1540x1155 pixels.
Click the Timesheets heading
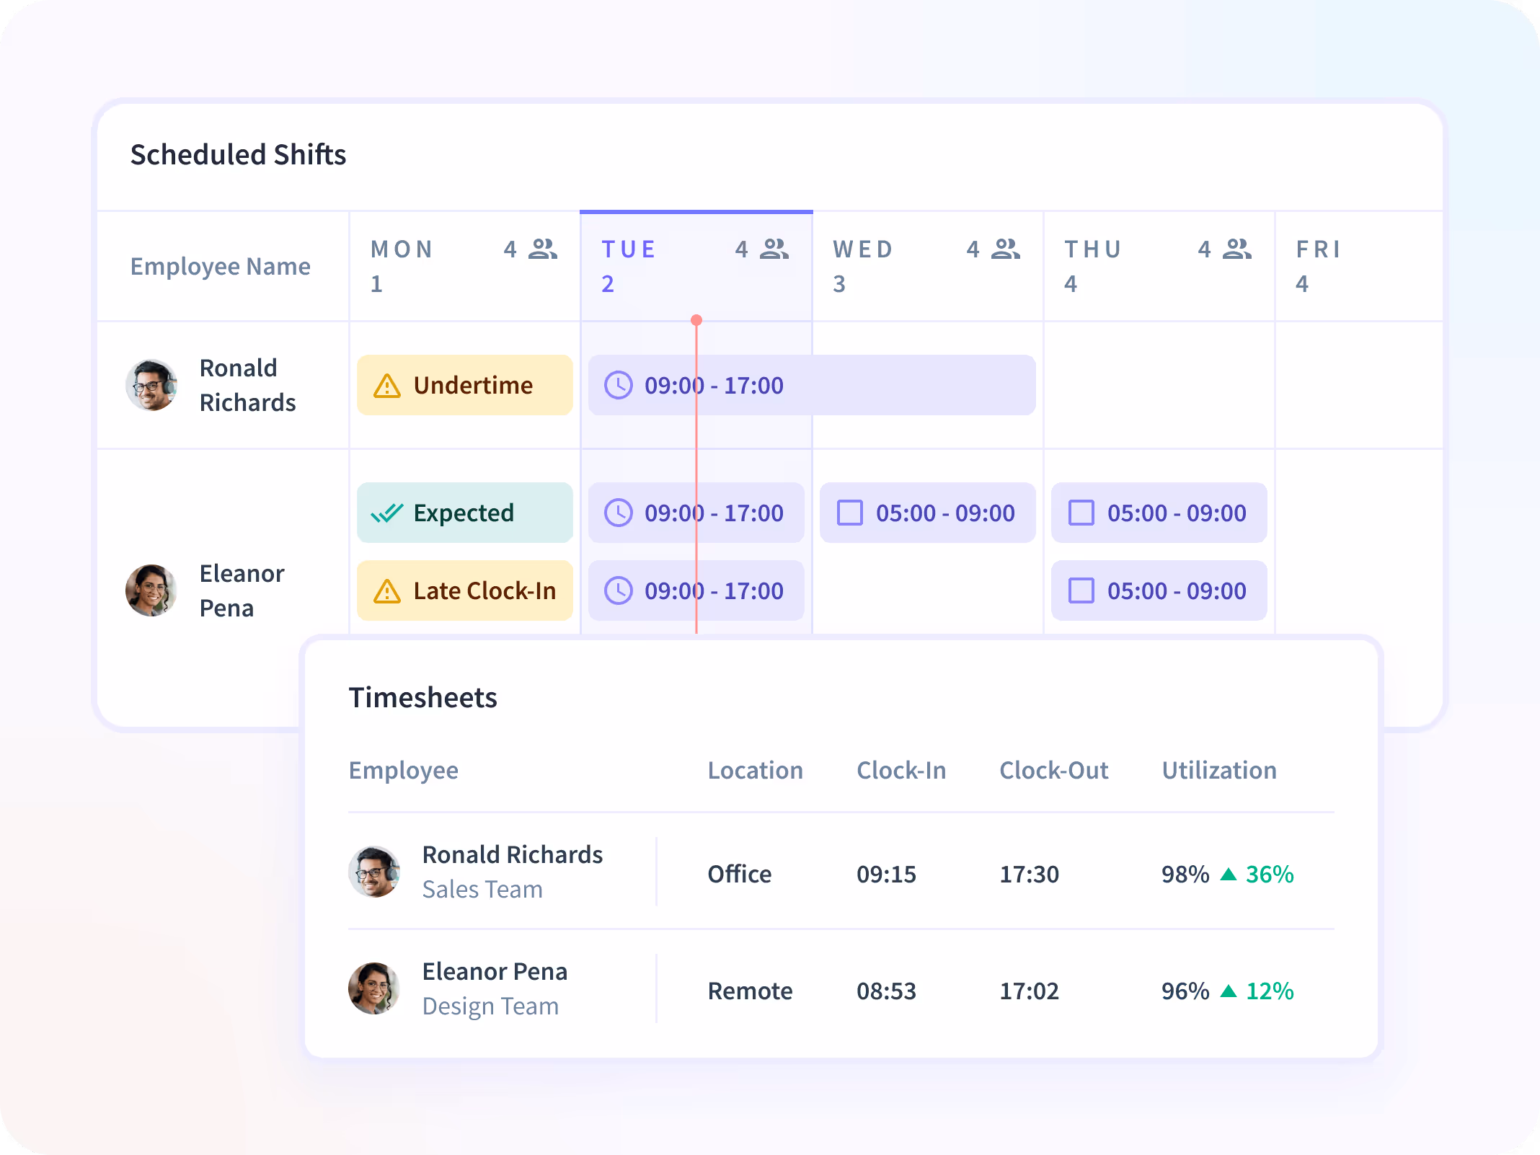pos(423,698)
